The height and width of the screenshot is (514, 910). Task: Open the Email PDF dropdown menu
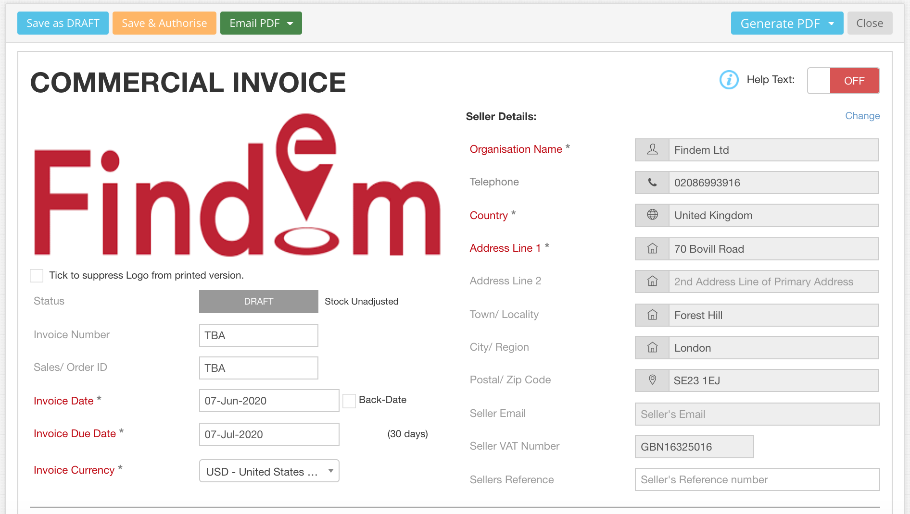pos(261,23)
